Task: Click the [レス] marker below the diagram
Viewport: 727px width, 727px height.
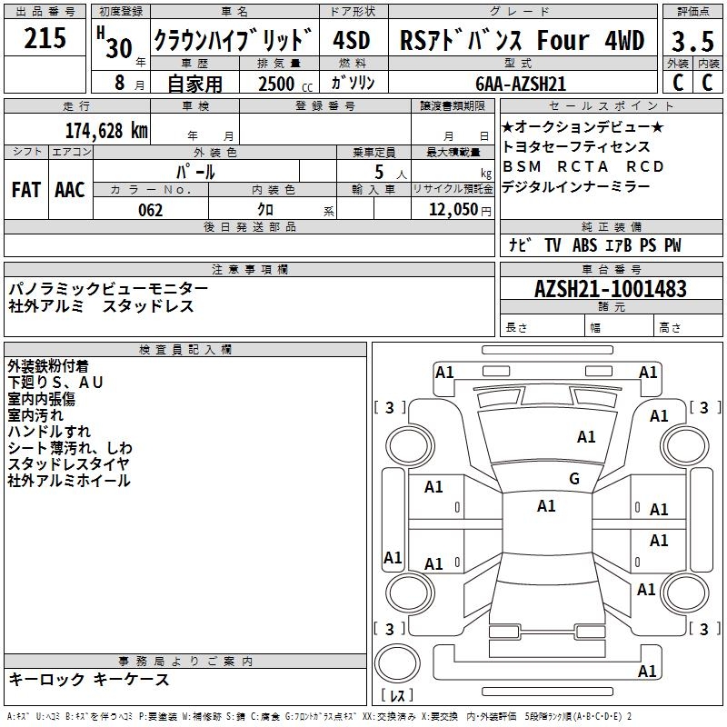Action: 395,696
